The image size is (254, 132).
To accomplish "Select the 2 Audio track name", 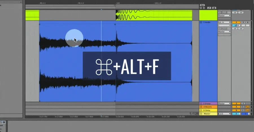I will coord(207,22).
